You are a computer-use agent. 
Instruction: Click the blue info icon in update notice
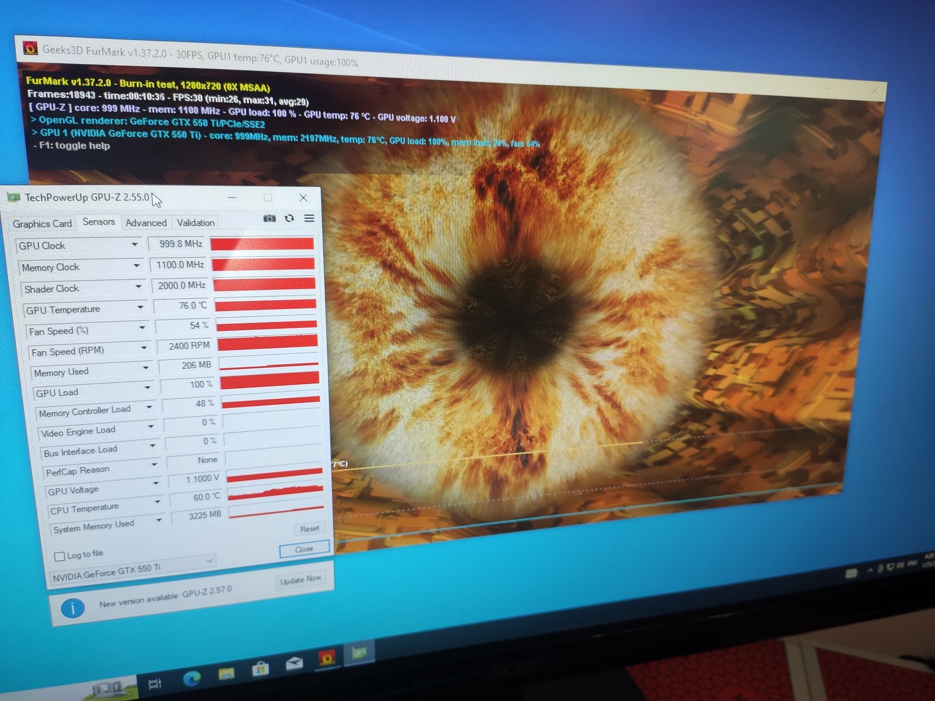72,608
